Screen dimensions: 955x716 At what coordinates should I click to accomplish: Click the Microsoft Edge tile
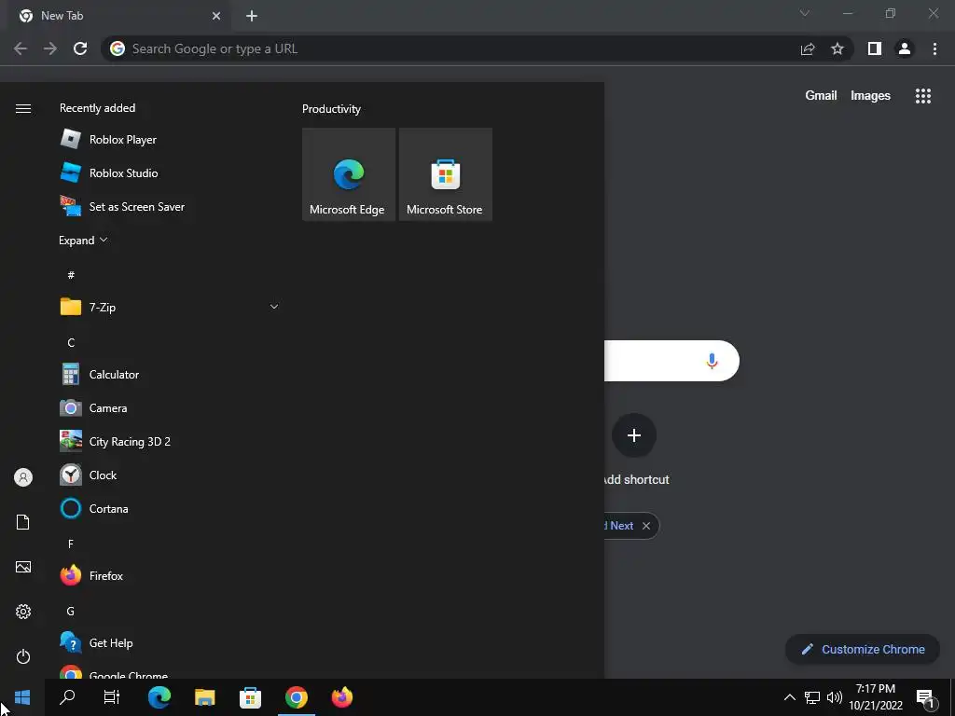click(x=349, y=174)
